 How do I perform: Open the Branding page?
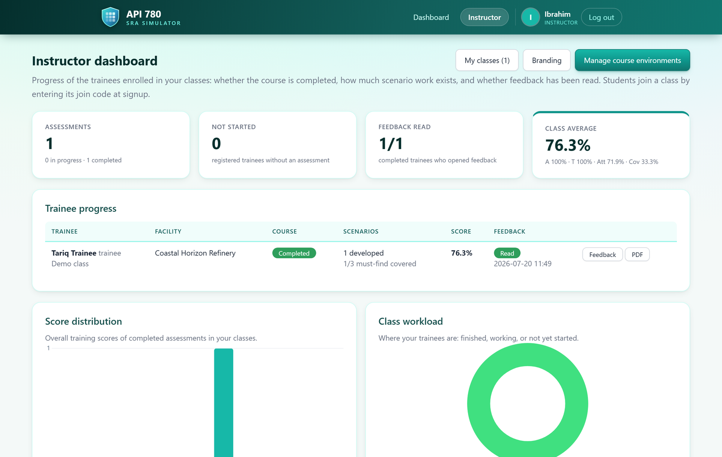[x=546, y=60]
